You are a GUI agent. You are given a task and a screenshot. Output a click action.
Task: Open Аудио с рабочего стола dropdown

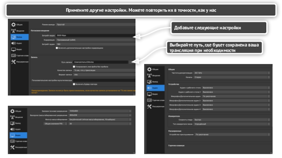pyautogui.click(x=236, y=88)
